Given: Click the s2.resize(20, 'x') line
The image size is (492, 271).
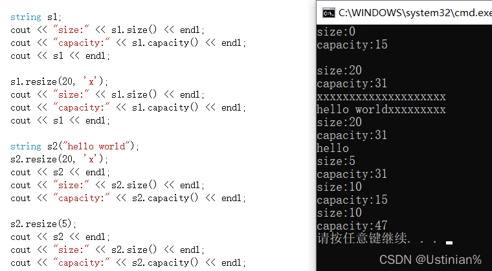Looking at the screenshot, I should [59, 159].
